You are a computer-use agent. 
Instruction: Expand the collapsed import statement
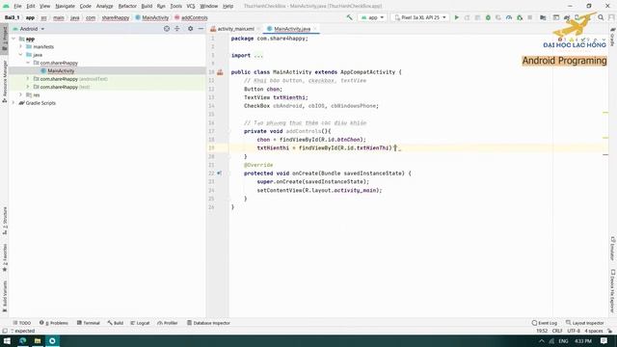(x=258, y=56)
